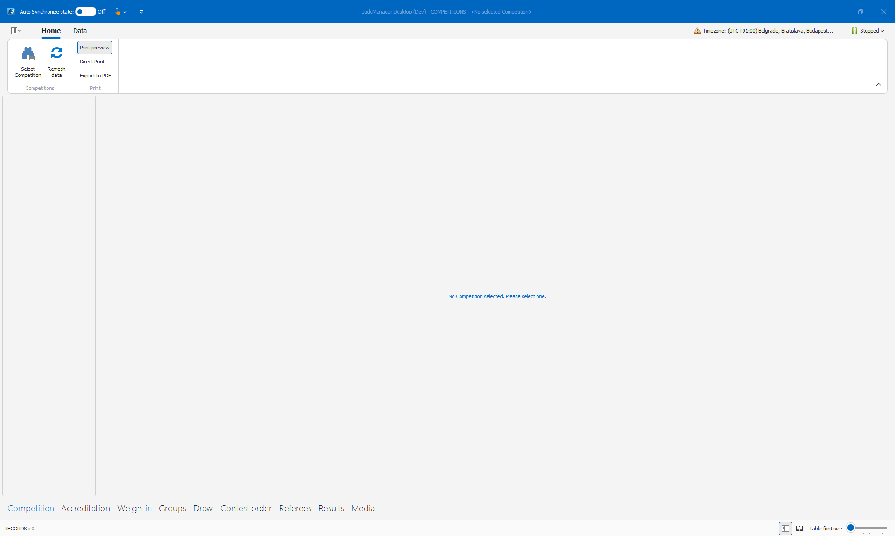Switch to the Home ribbon tab
The width and height of the screenshot is (895, 536).
[51, 31]
